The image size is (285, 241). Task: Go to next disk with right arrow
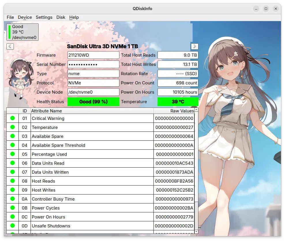click(194, 47)
